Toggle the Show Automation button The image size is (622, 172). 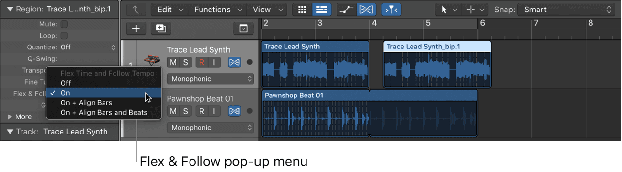click(347, 9)
